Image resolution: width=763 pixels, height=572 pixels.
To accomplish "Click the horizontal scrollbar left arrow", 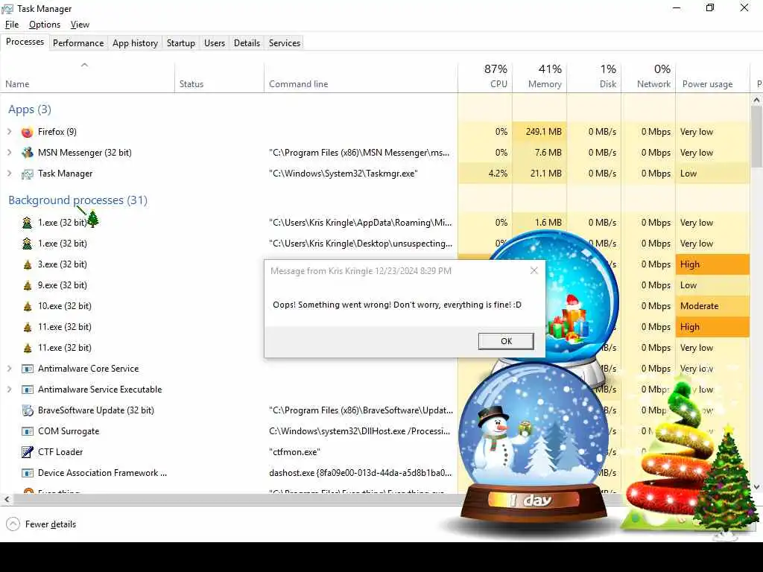I will pos(7,499).
